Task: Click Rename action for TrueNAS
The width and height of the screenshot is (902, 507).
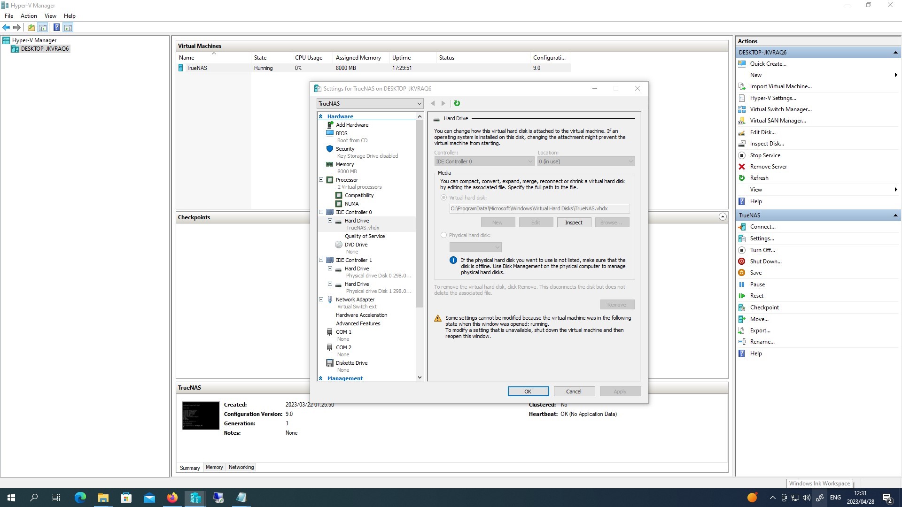Action: (x=762, y=342)
